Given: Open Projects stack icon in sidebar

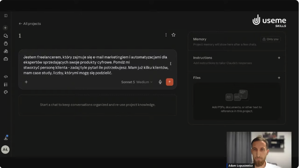Looking at the screenshot, I should tap(6, 44).
